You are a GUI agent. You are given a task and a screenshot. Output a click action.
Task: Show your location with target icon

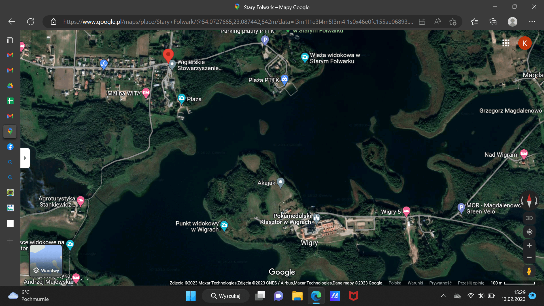529,232
